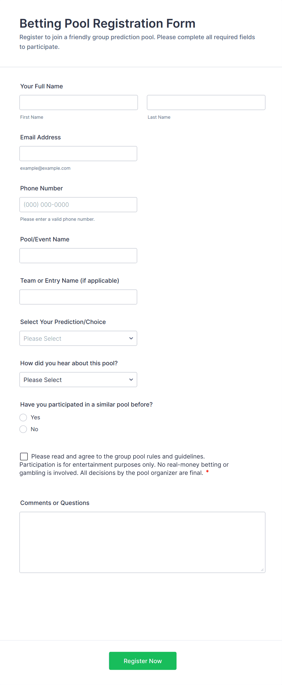Click the Team or Entry Name field
Image resolution: width=282 pixels, height=685 pixels.
78,297
